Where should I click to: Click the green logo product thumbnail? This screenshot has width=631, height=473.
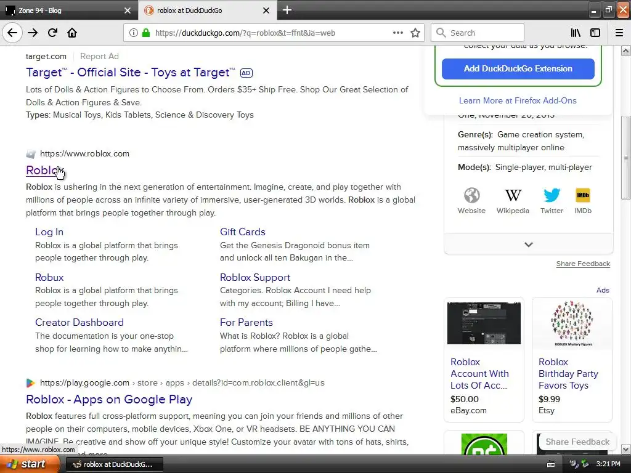(x=484, y=443)
